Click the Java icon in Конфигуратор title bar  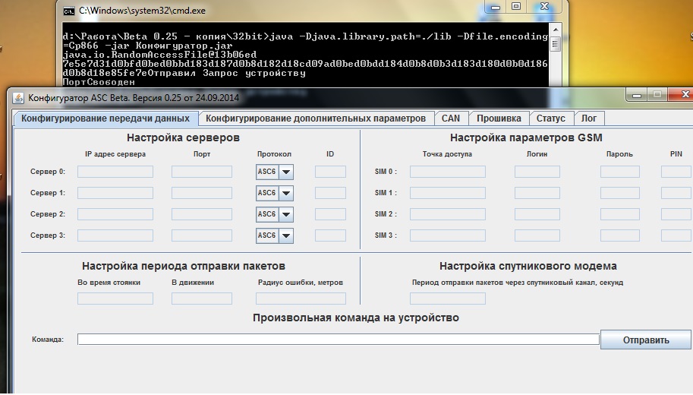point(18,97)
